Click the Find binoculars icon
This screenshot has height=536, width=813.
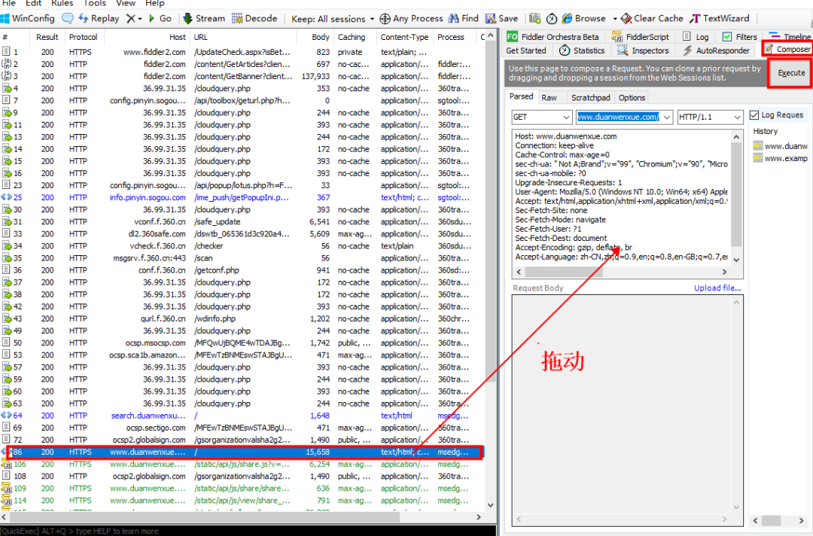[x=454, y=18]
